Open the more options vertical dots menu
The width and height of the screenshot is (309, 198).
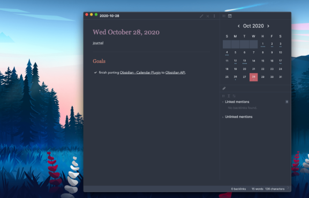(x=214, y=16)
